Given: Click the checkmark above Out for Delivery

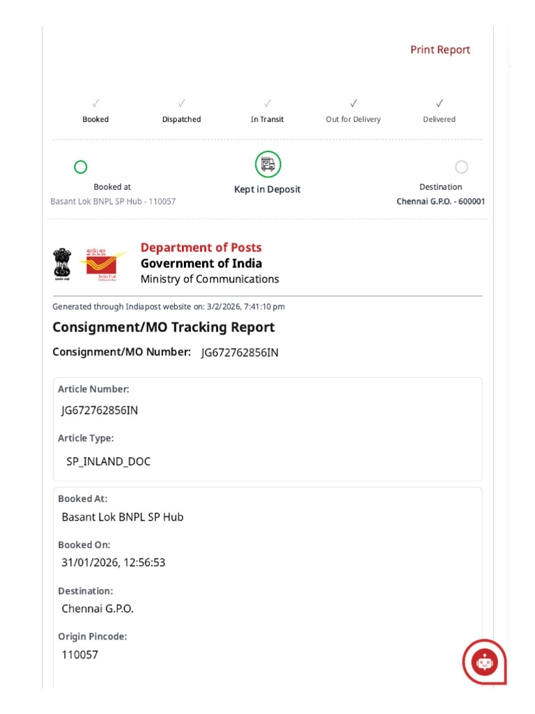Looking at the screenshot, I should pyautogui.click(x=353, y=103).
